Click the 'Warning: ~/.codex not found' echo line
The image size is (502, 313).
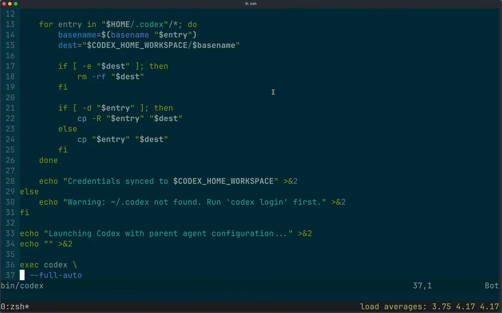point(192,202)
